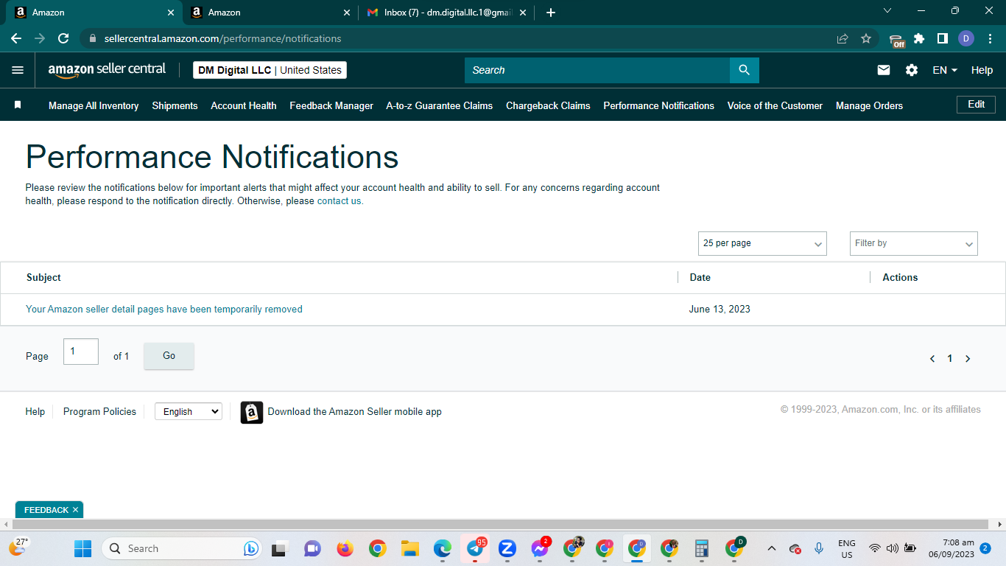The height and width of the screenshot is (566, 1006).
Task: View site information via the lock icon
Action: (x=92, y=38)
